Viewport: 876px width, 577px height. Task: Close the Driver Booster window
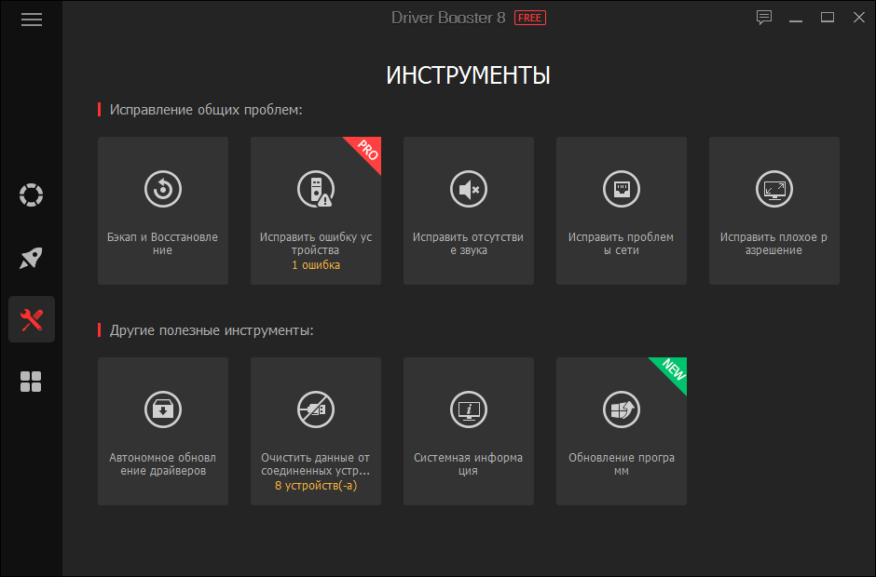click(859, 18)
